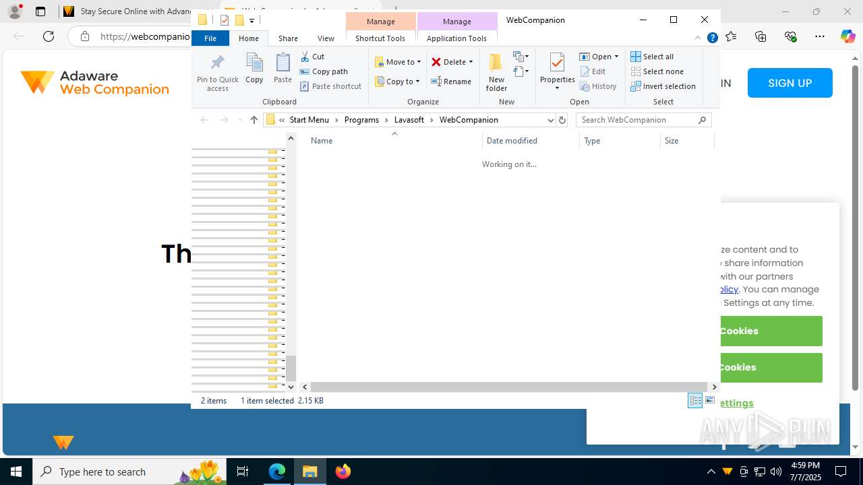Click Paste shortcut in the ribbon
863x485 pixels.
[x=330, y=86]
